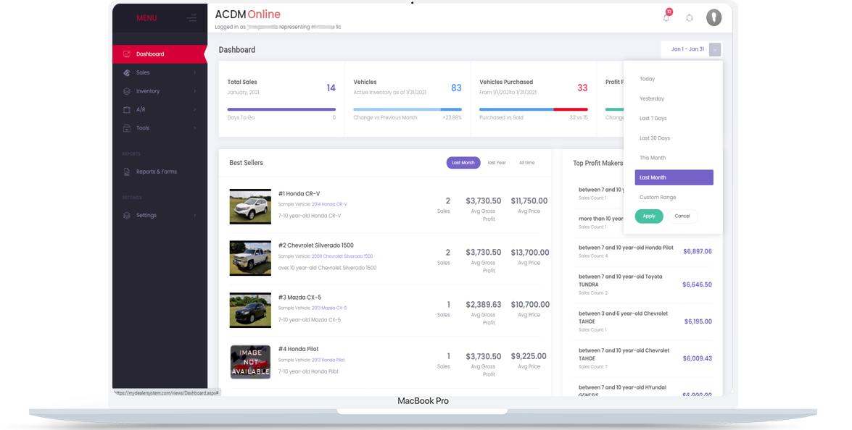Click $11,750.00 average price for CR-V
The height and width of the screenshot is (430, 852).
pyautogui.click(x=529, y=201)
